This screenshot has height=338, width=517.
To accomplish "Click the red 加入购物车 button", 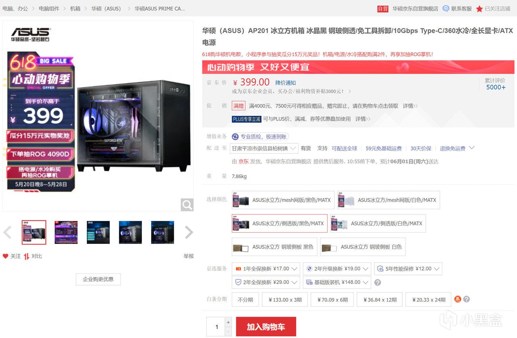I will pyautogui.click(x=266, y=327).
